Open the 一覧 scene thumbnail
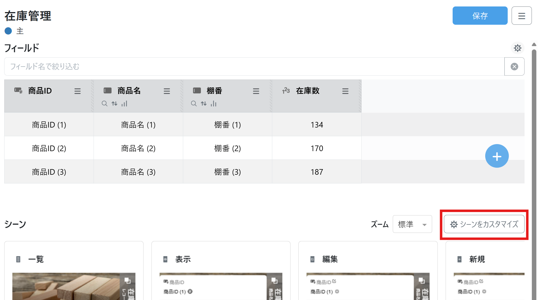Screen dimensions: 540x300 [x=74, y=286]
